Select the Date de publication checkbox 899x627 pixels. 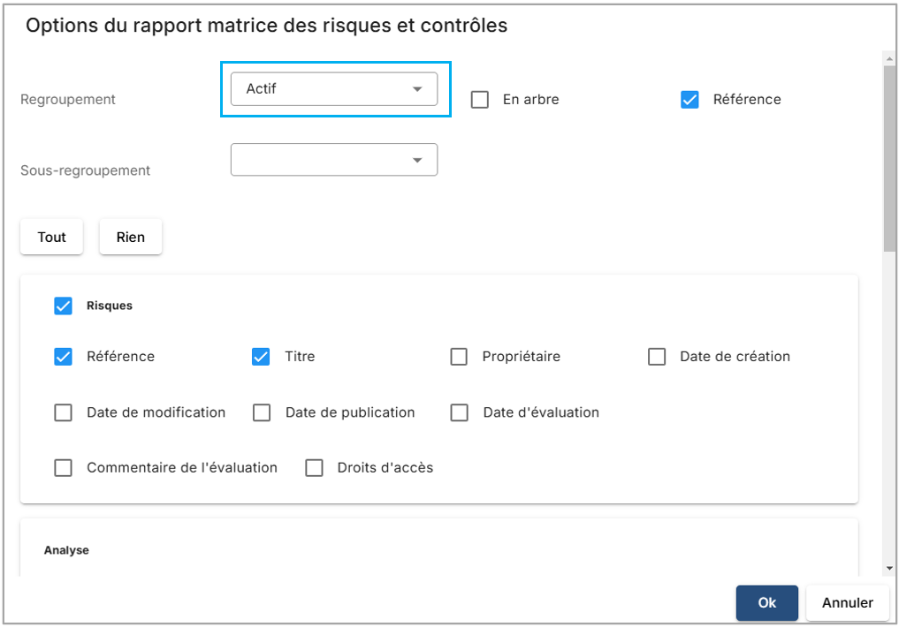click(x=262, y=412)
